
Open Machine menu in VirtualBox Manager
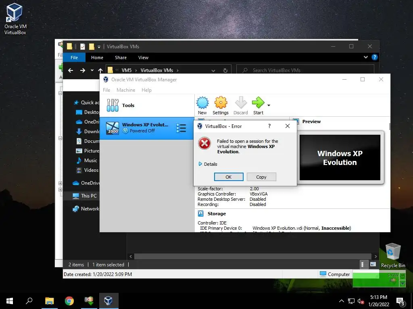126,90
